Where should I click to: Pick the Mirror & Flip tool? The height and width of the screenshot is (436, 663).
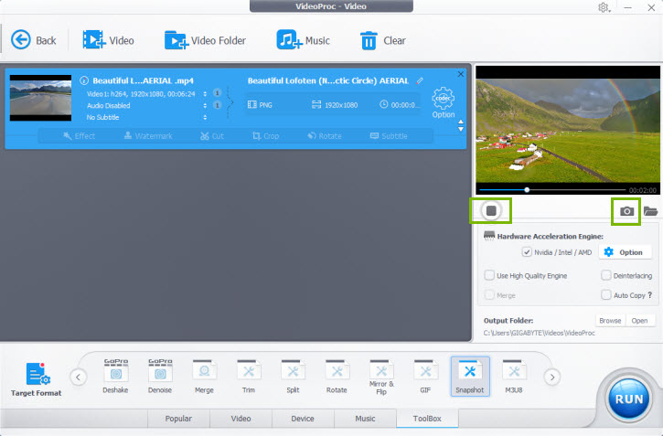click(381, 376)
